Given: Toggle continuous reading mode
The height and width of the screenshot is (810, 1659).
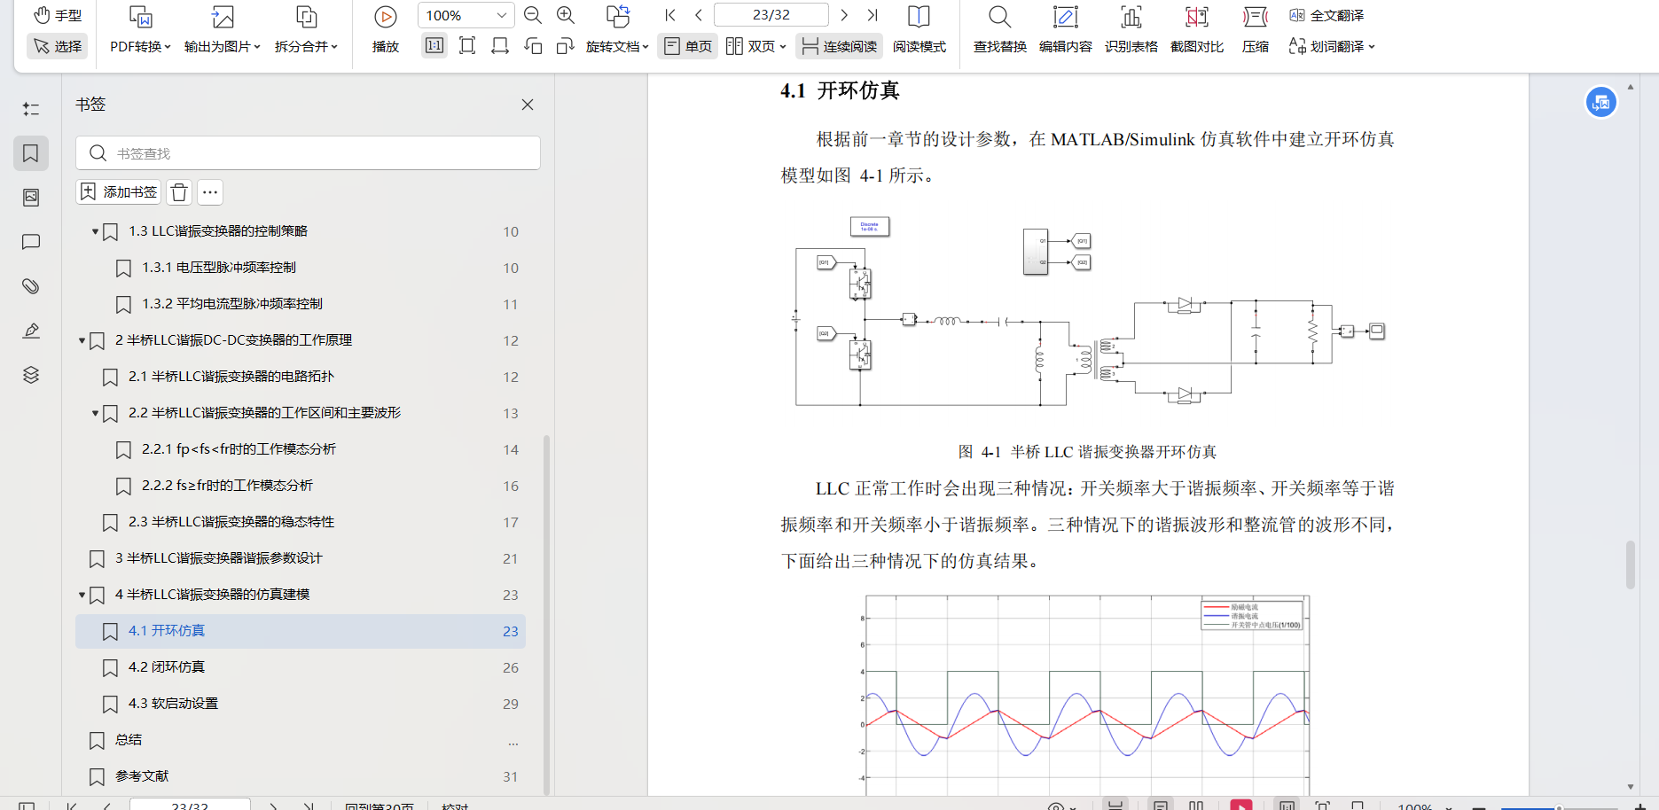Looking at the screenshot, I should 839,46.
